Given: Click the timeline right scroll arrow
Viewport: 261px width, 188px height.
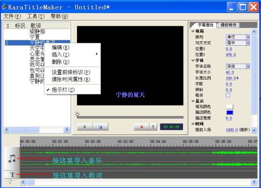Looking at the screenshot, I should [254, 182].
